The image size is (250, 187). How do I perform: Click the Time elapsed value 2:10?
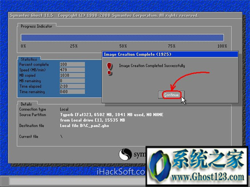coord(72,86)
